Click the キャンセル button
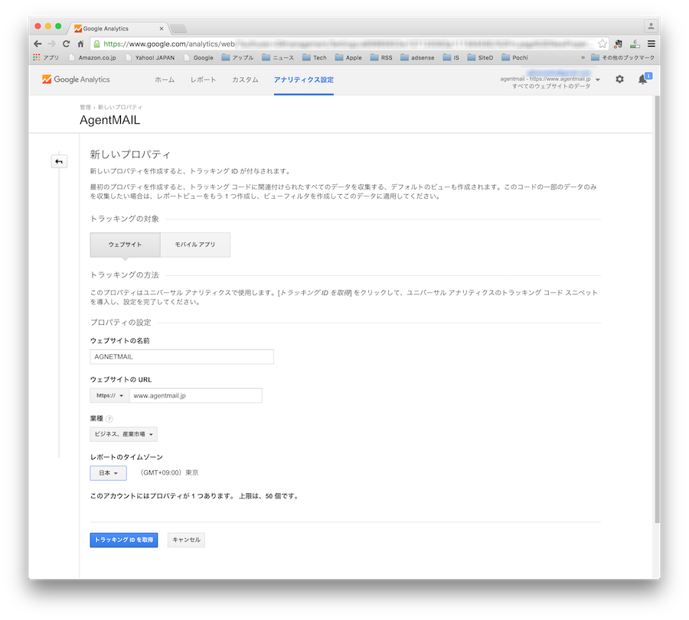Viewport: 689px width, 620px height. tap(186, 540)
